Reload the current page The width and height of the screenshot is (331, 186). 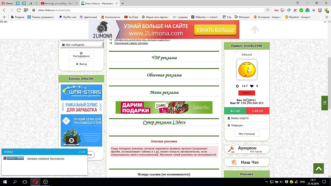coord(19,10)
